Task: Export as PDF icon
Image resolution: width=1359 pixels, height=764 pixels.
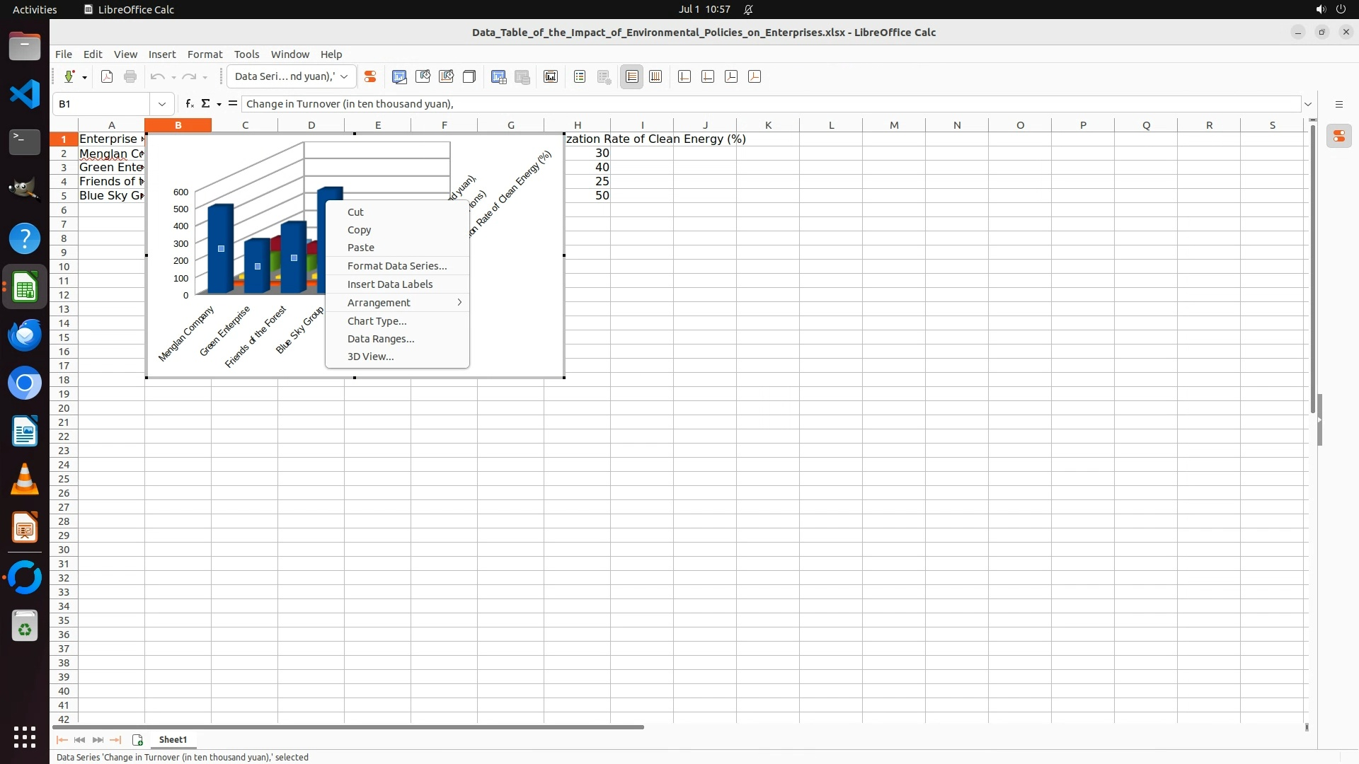Action: (x=107, y=76)
